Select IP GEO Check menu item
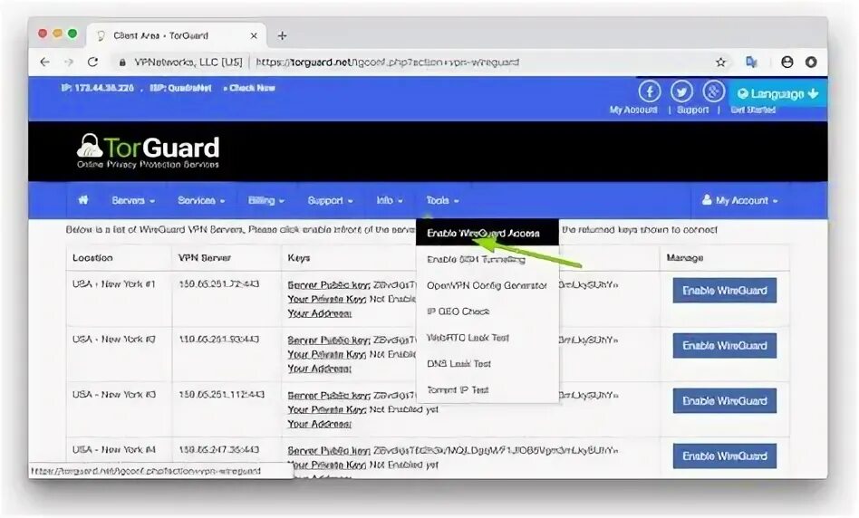Image resolution: width=859 pixels, height=518 pixels. [x=487, y=312]
